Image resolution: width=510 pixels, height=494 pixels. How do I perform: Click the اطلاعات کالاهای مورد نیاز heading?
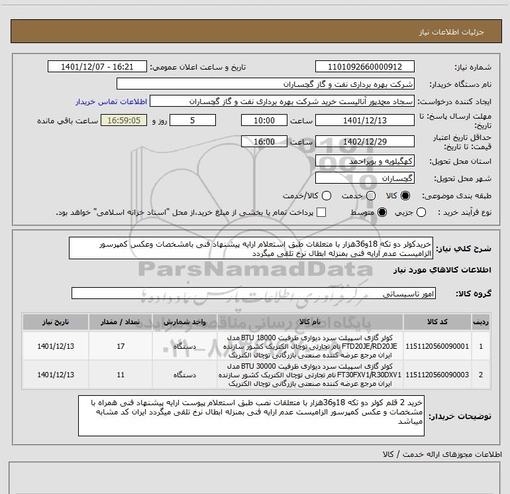pos(442,270)
